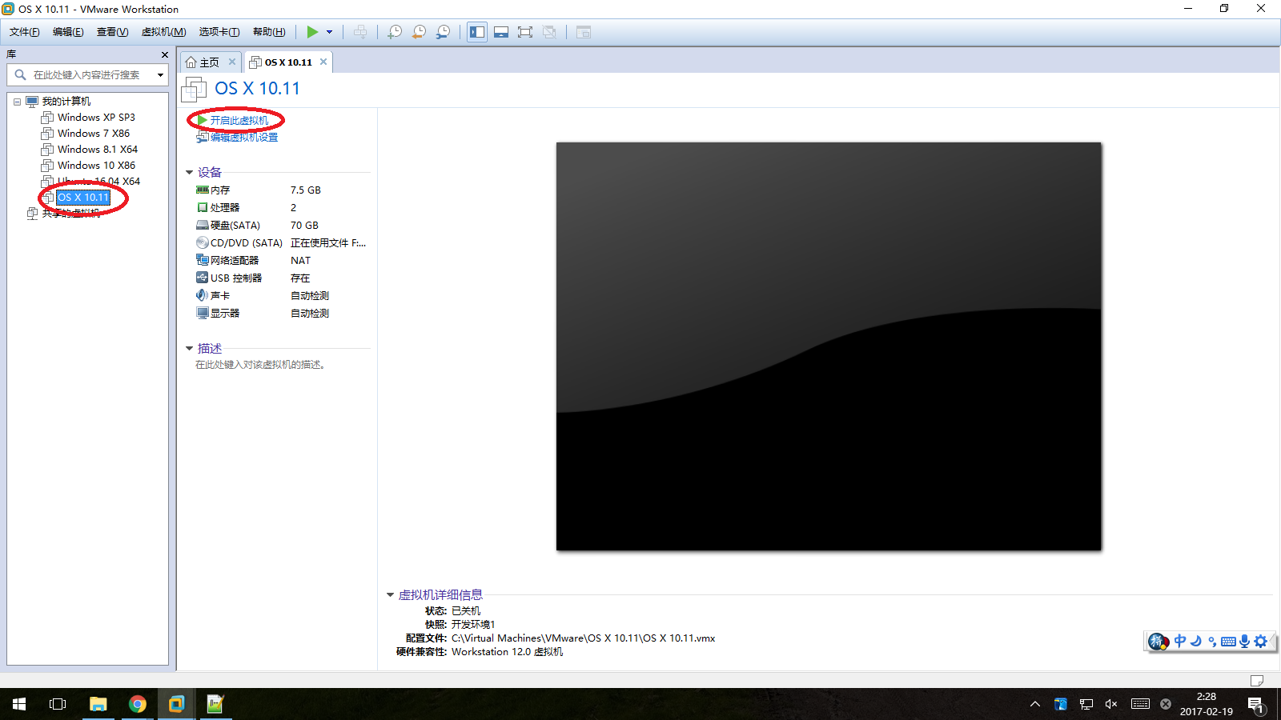Collapse the 虚拟机详细信息 section
The height and width of the screenshot is (720, 1281).
pyautogui.click(x=391, y=595)
